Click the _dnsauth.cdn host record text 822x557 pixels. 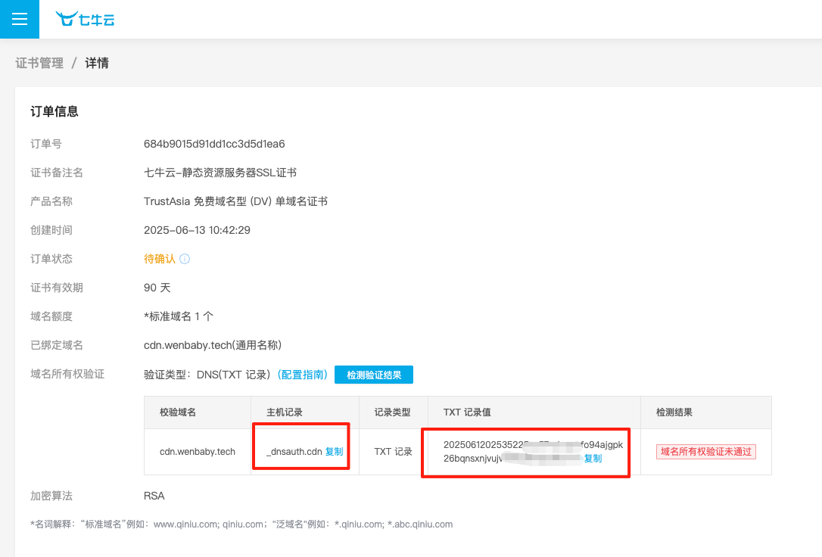[294, 452]
